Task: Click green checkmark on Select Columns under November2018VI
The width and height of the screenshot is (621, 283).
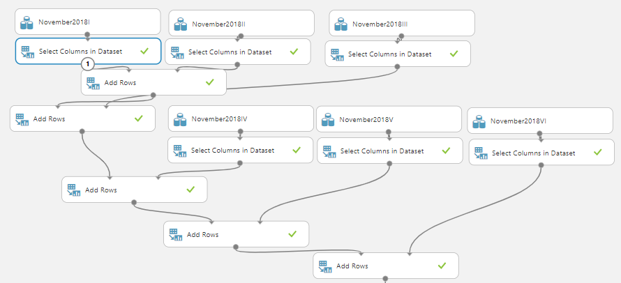Action: [x=597, y=153]
